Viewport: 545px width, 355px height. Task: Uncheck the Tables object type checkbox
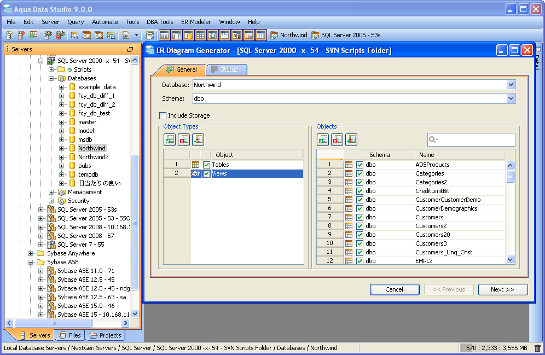coord(206,165)
